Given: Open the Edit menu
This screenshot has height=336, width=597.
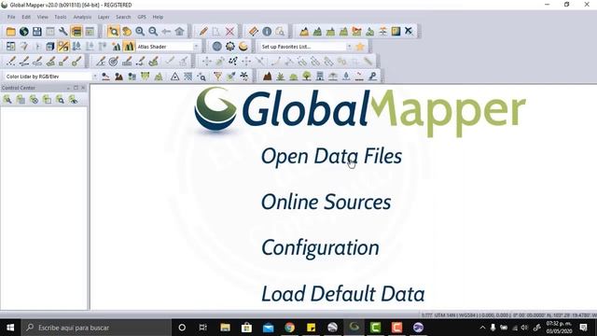Looking at the screenshot, I should point(26,17).
